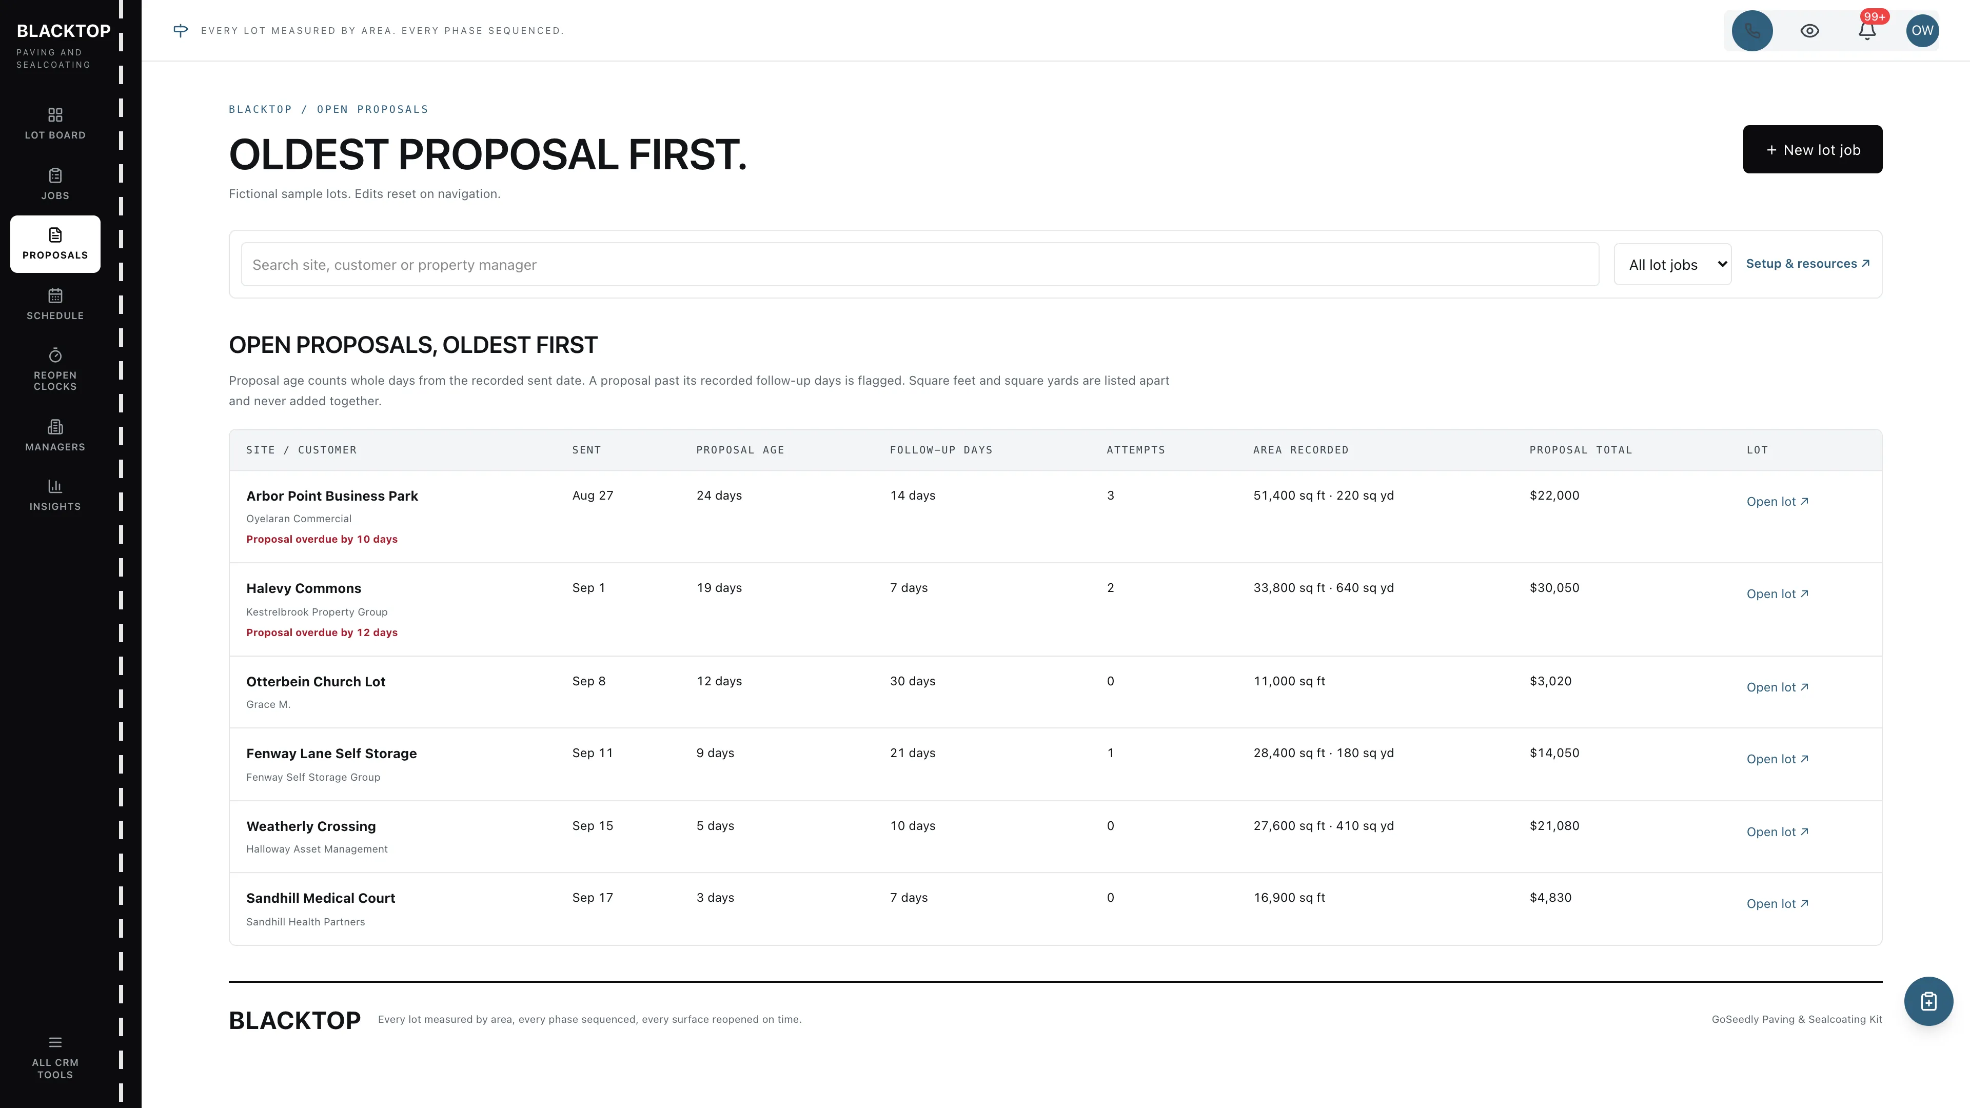
Task: Open notifications bell with 99+ badge
Action: (1867, 31)
